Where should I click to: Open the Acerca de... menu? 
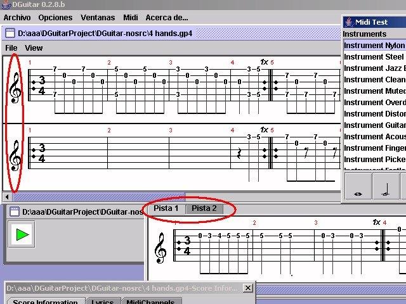click(x=167, y=18)
